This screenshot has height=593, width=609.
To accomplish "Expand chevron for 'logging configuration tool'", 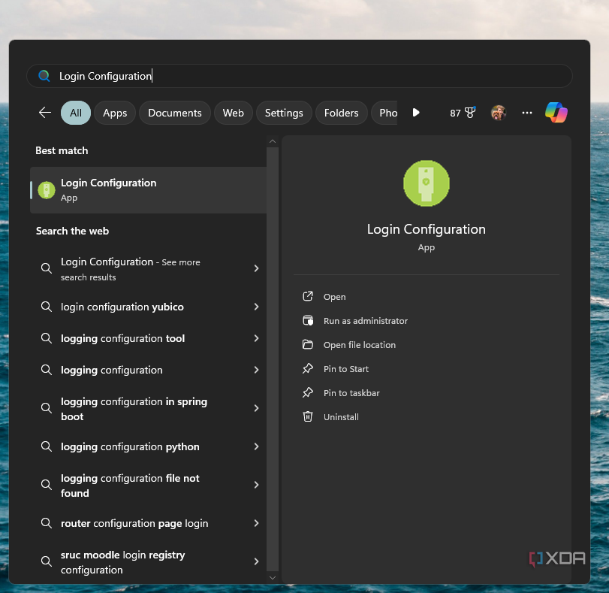I will pos(256,338).
